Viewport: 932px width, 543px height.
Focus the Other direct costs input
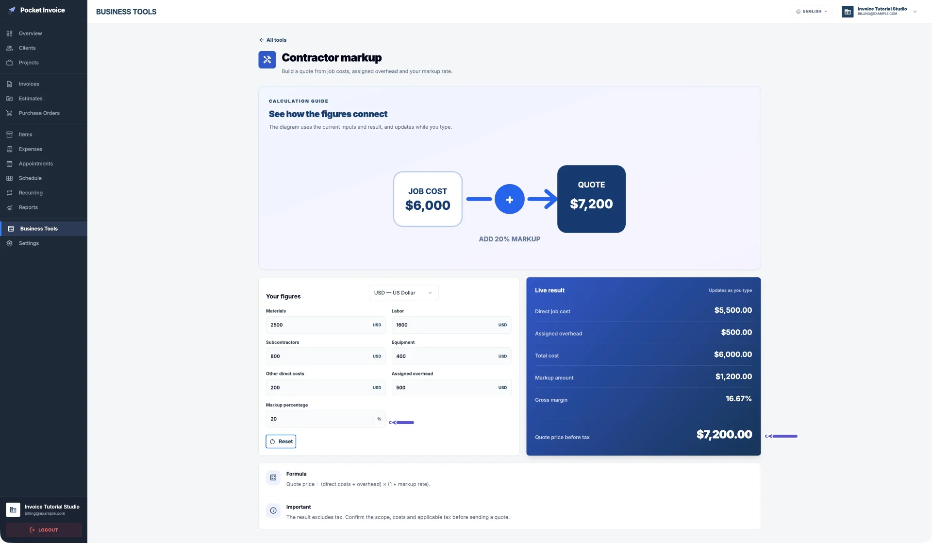326,388
